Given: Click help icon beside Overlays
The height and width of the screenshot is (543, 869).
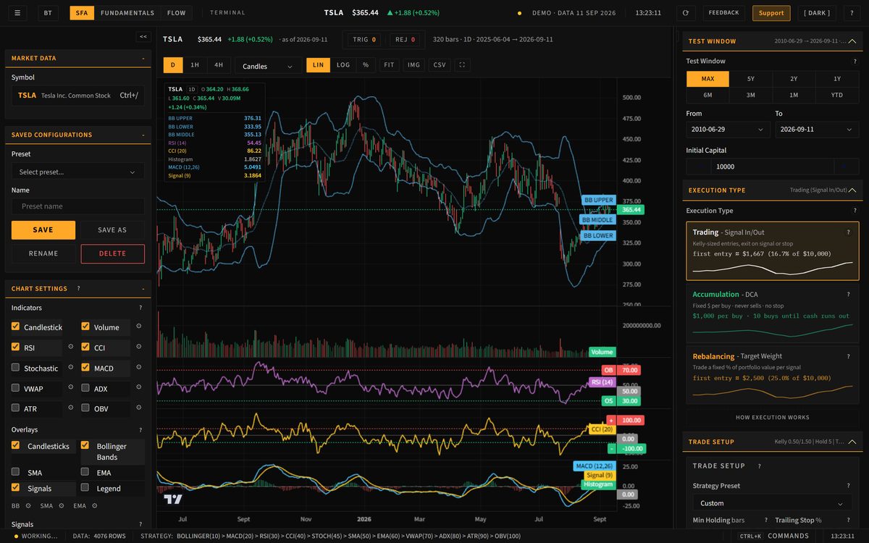Looking at the screenshot, I should [140, 429].
